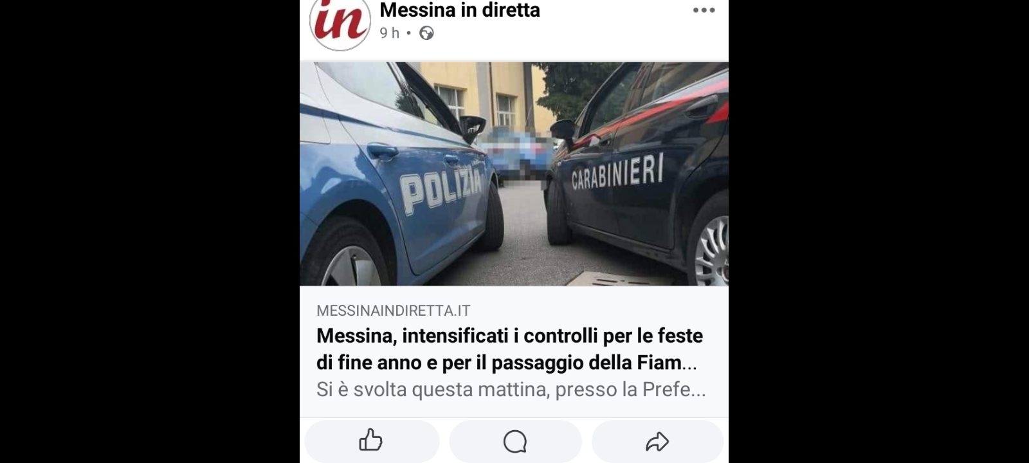
Task: Click the speech bubble comment icon
Action: point(515,442)
